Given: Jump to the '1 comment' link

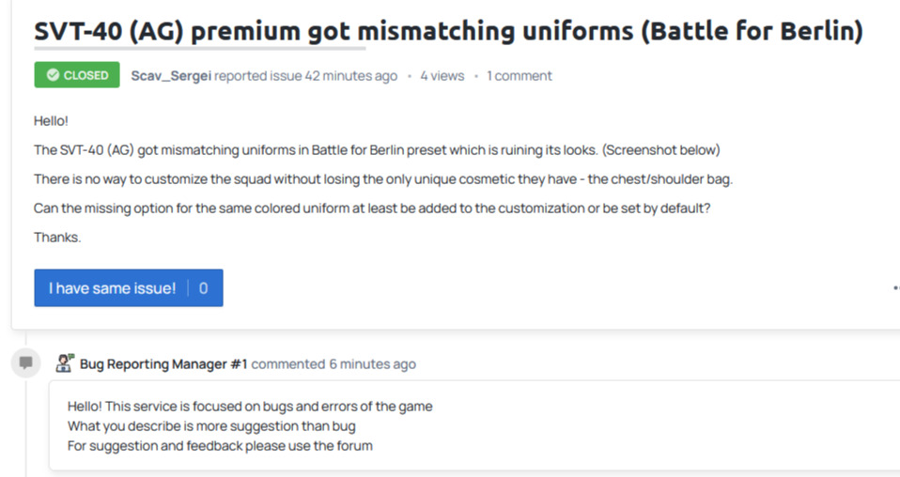Looking at the screenshot, I should coord(520,76).
